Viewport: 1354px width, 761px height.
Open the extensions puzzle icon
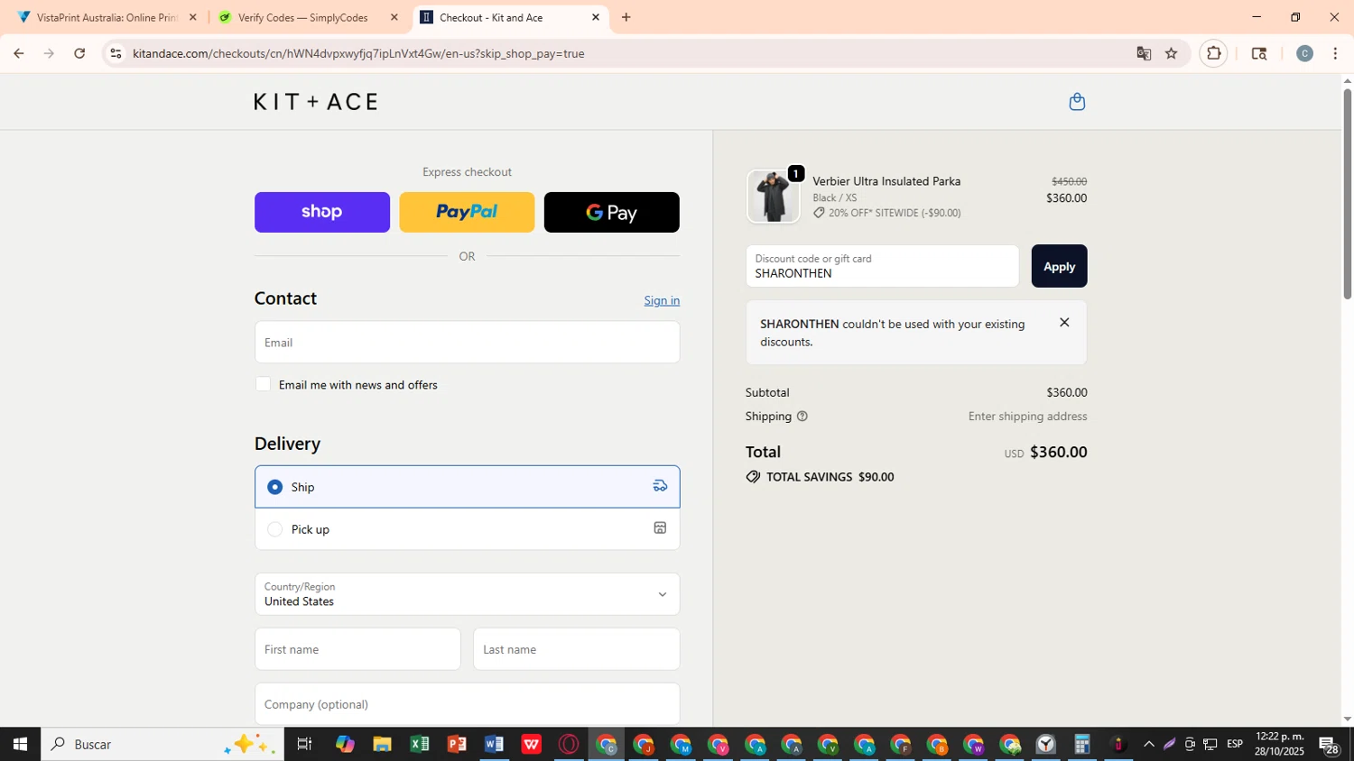(1214, 53)
